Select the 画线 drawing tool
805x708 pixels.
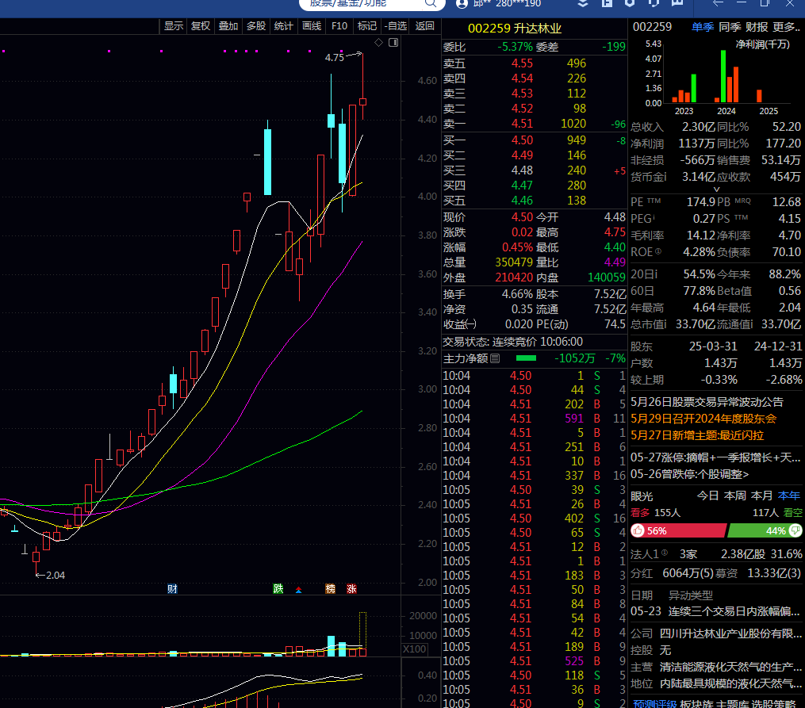click(x=312, y=26)
